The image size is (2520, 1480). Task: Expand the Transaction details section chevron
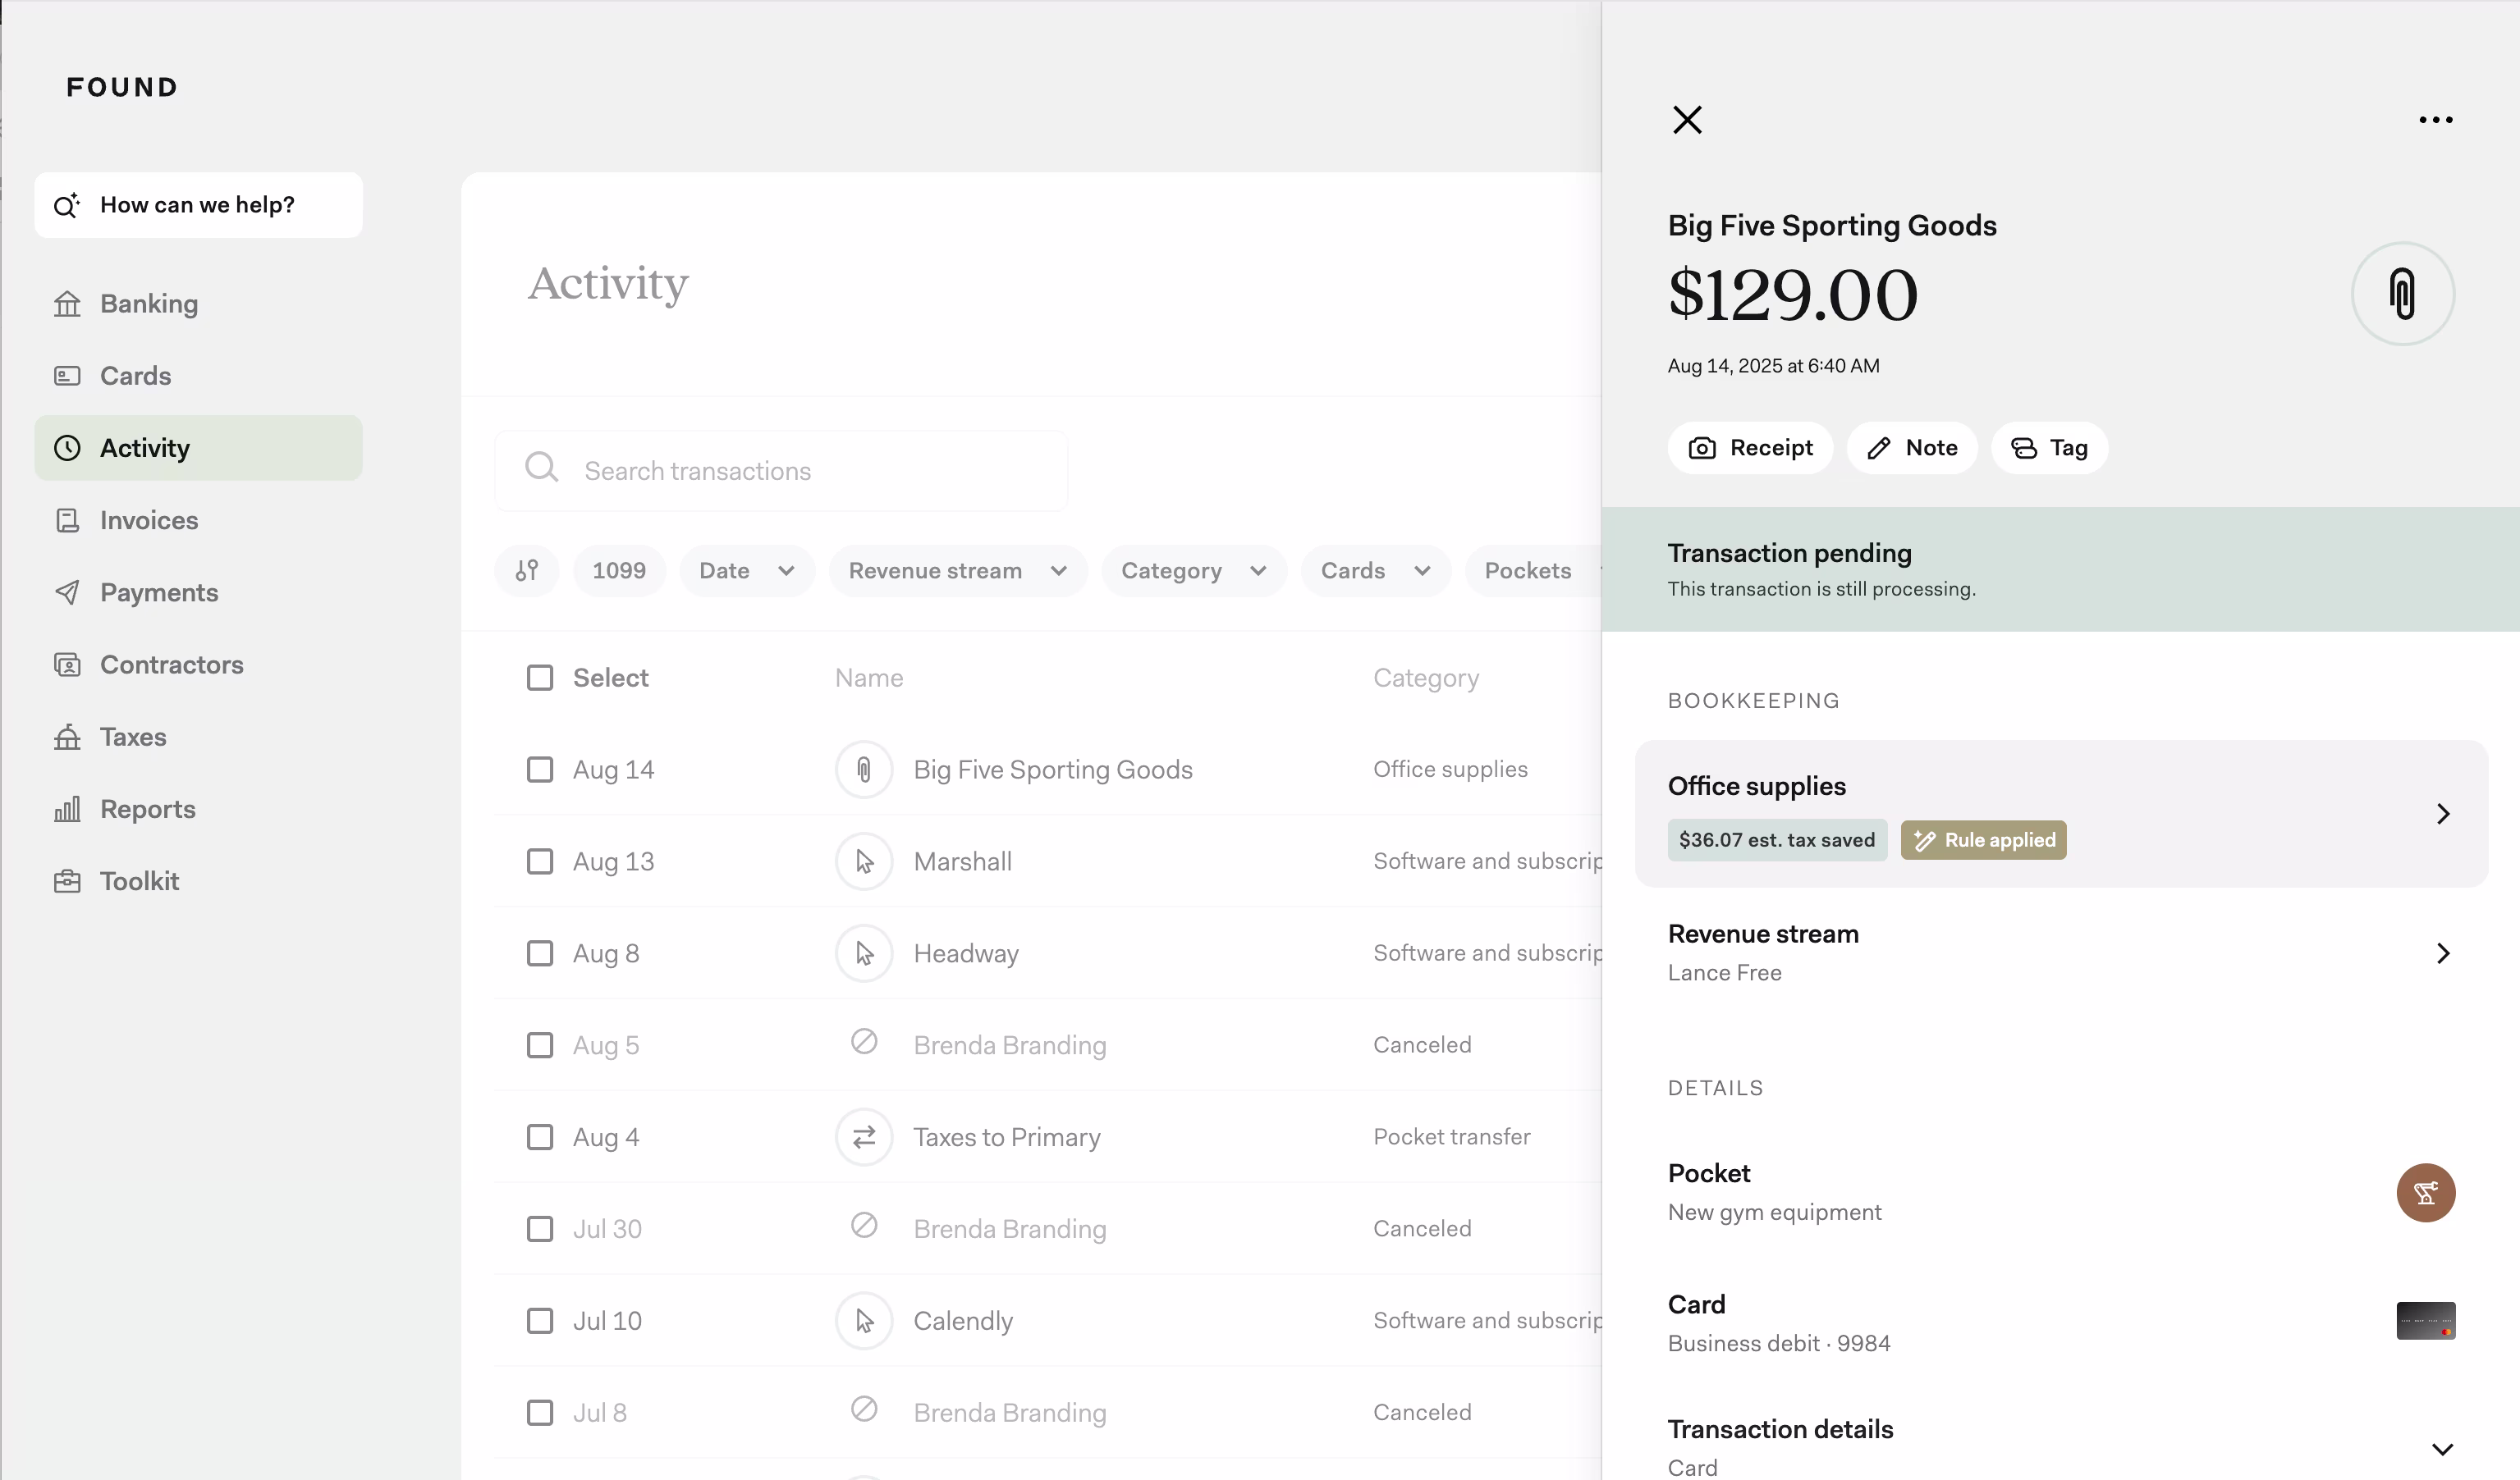(2442, 1449)
